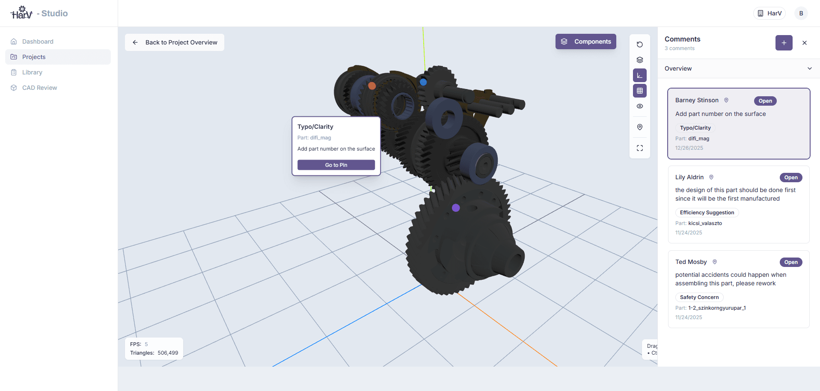
Task: Click the HarV Studio logo
Action: (39, 13)
